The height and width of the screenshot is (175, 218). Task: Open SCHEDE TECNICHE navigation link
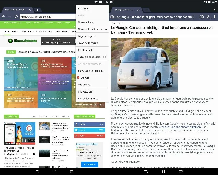pos(46,32)
